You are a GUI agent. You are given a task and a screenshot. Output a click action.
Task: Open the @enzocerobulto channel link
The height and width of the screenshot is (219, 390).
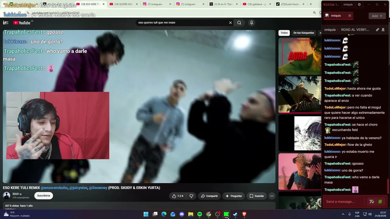coord(54,188)
